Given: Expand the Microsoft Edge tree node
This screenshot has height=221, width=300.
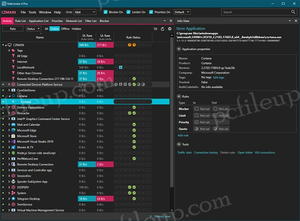Looking at the screenshot, I should tap(9, 131).
